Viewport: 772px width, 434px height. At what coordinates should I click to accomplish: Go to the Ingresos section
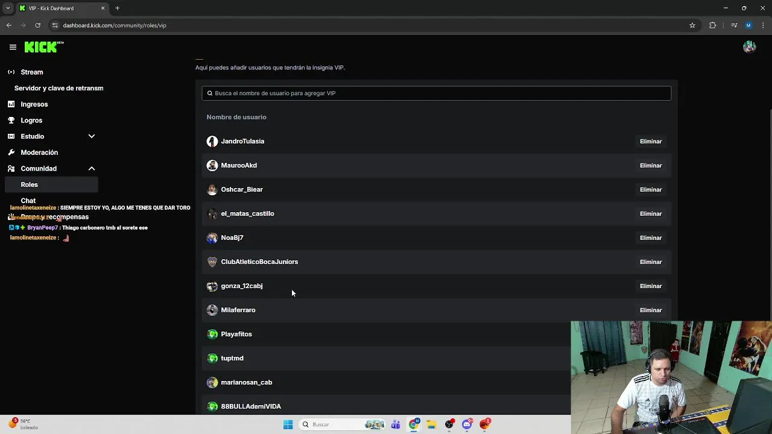click(34, 104)
